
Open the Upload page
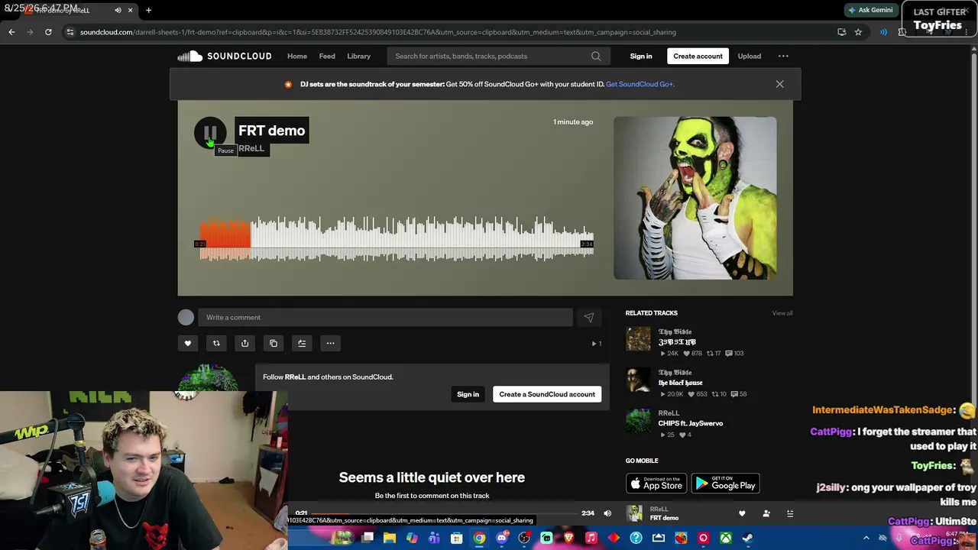tap(749, 56)
